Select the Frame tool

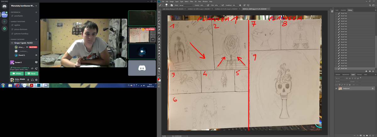[x=160, y=27]
